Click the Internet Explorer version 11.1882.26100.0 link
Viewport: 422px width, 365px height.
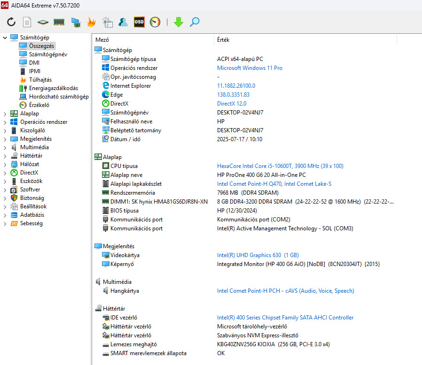[236, 86]
